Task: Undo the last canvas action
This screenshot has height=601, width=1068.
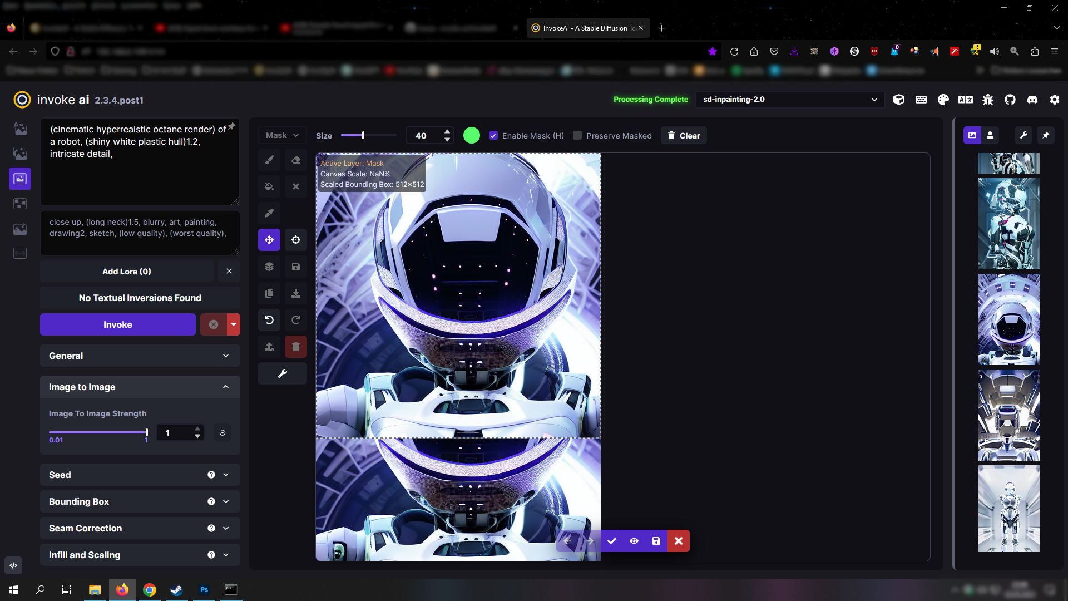Action: [269, 320]
